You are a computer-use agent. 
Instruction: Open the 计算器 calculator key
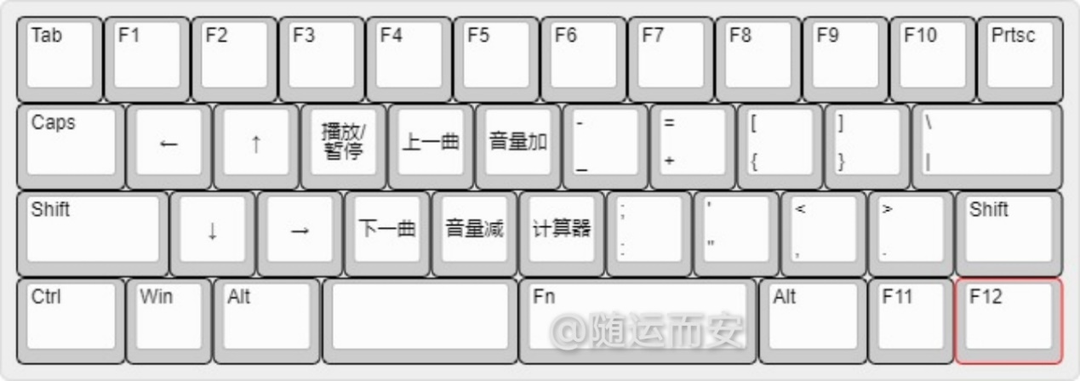(562, 234)
